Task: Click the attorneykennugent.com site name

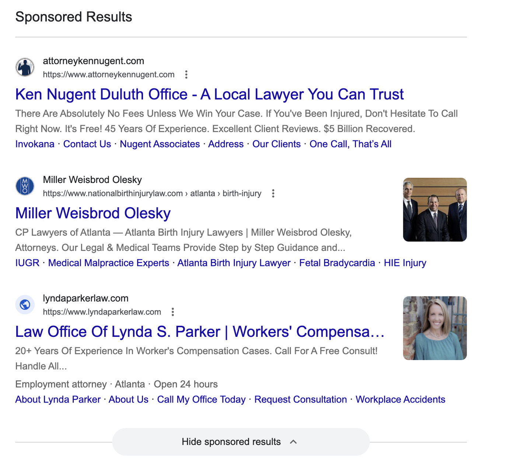Action: (x=94, y=61)
